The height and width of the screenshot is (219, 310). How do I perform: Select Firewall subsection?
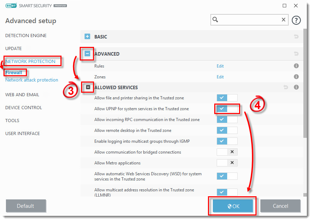pyautogui.click(x=14, y=73)
